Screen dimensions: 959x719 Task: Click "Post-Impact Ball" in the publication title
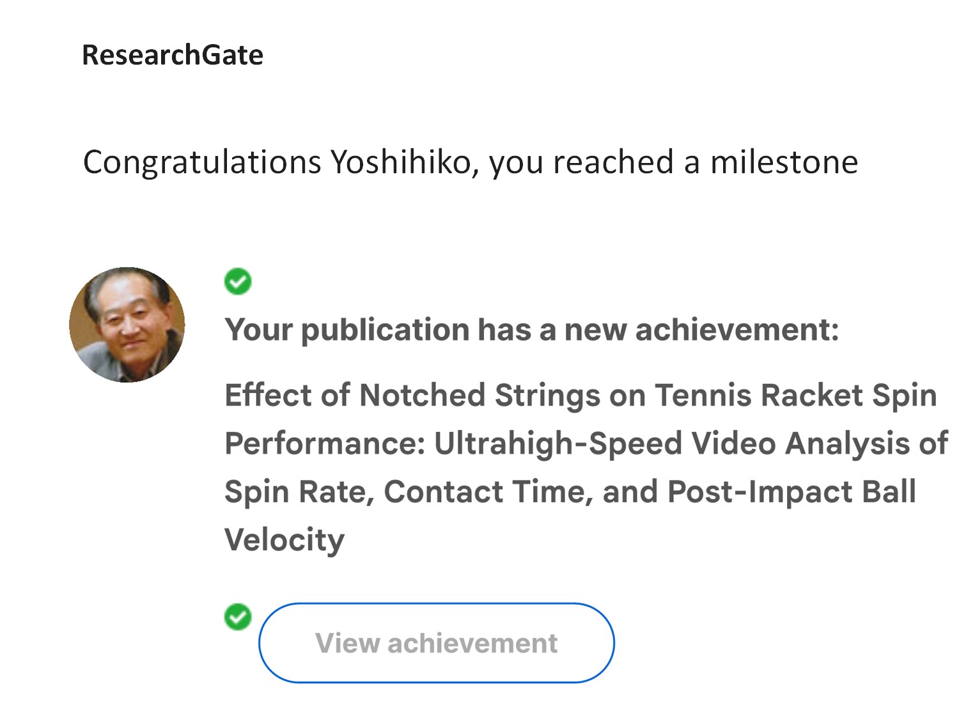click(x=791, y=492)
